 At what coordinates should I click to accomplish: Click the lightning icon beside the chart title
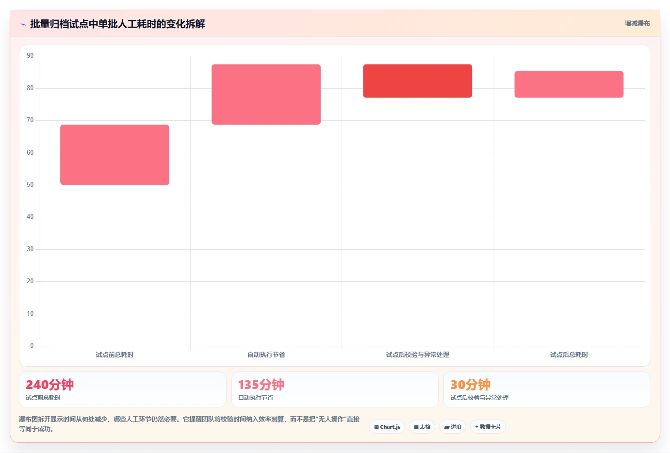pyautogui.click(x=23, y=24)
